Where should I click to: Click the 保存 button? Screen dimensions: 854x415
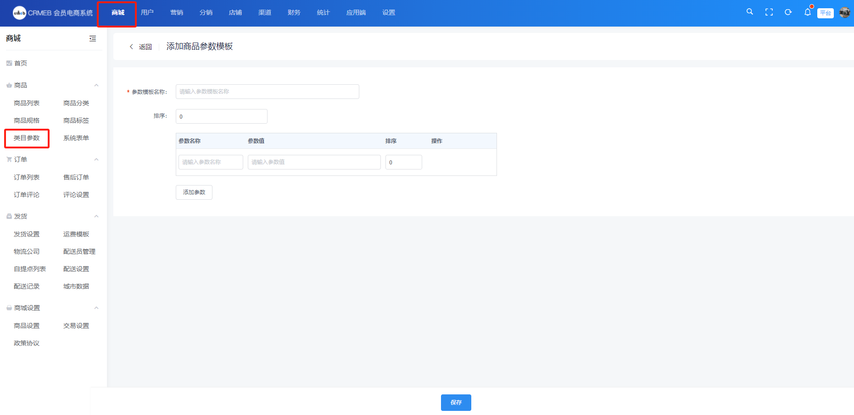(x=456, y=403)
